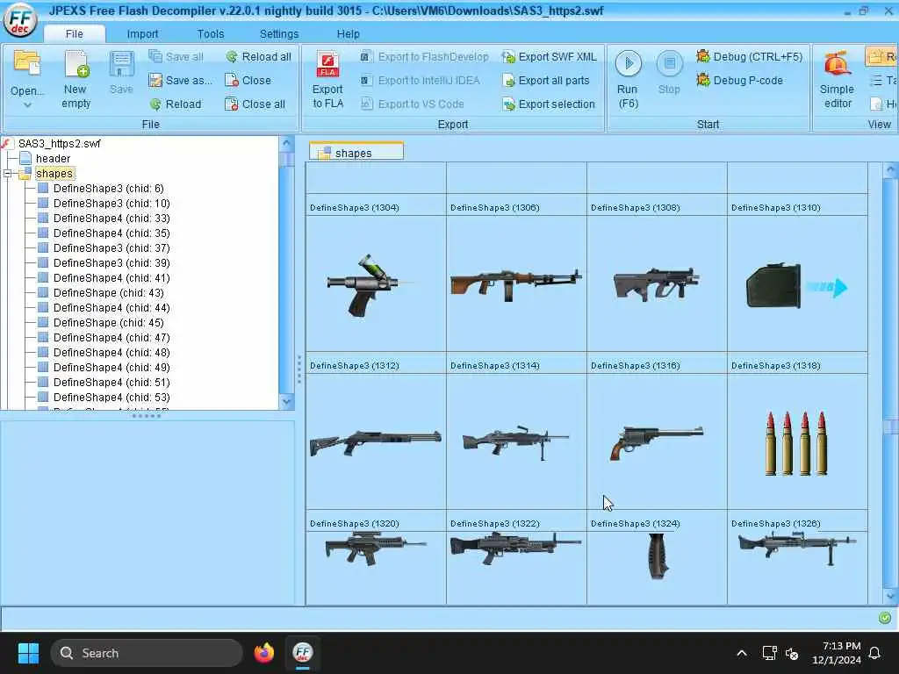Screen dimensions: 899x674
Task: Click Export to IntelliJ IDEA
Action: click(x=421, y=80)
